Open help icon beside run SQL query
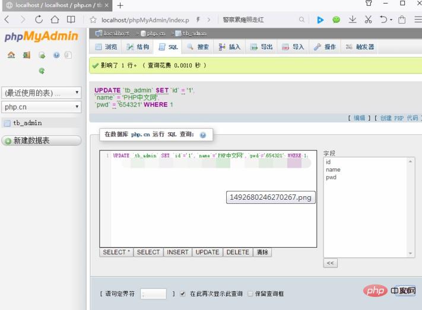 [x=203, y=135]
